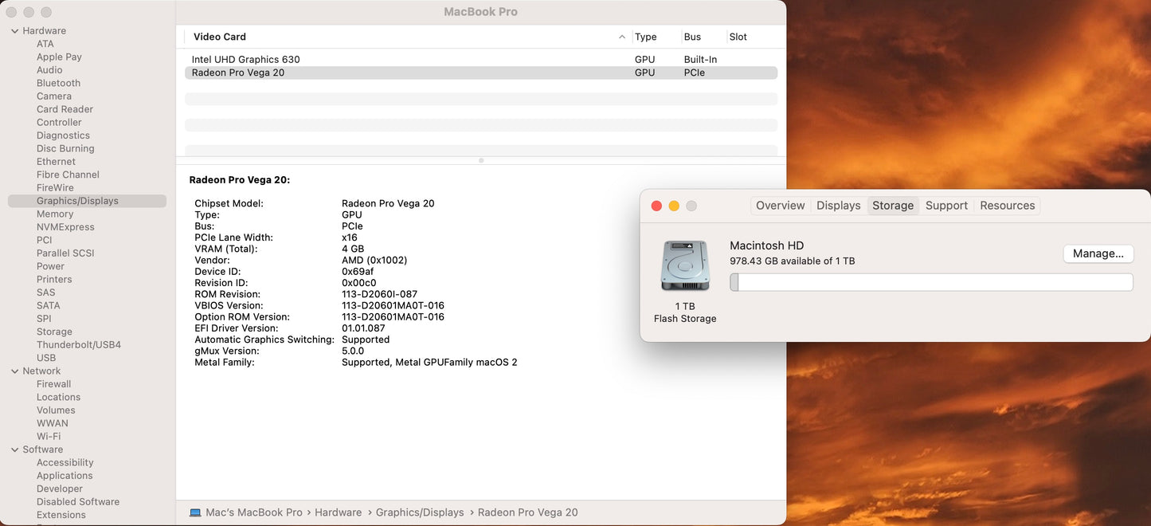Sort by the Bus column header

[x=692, y=37]
